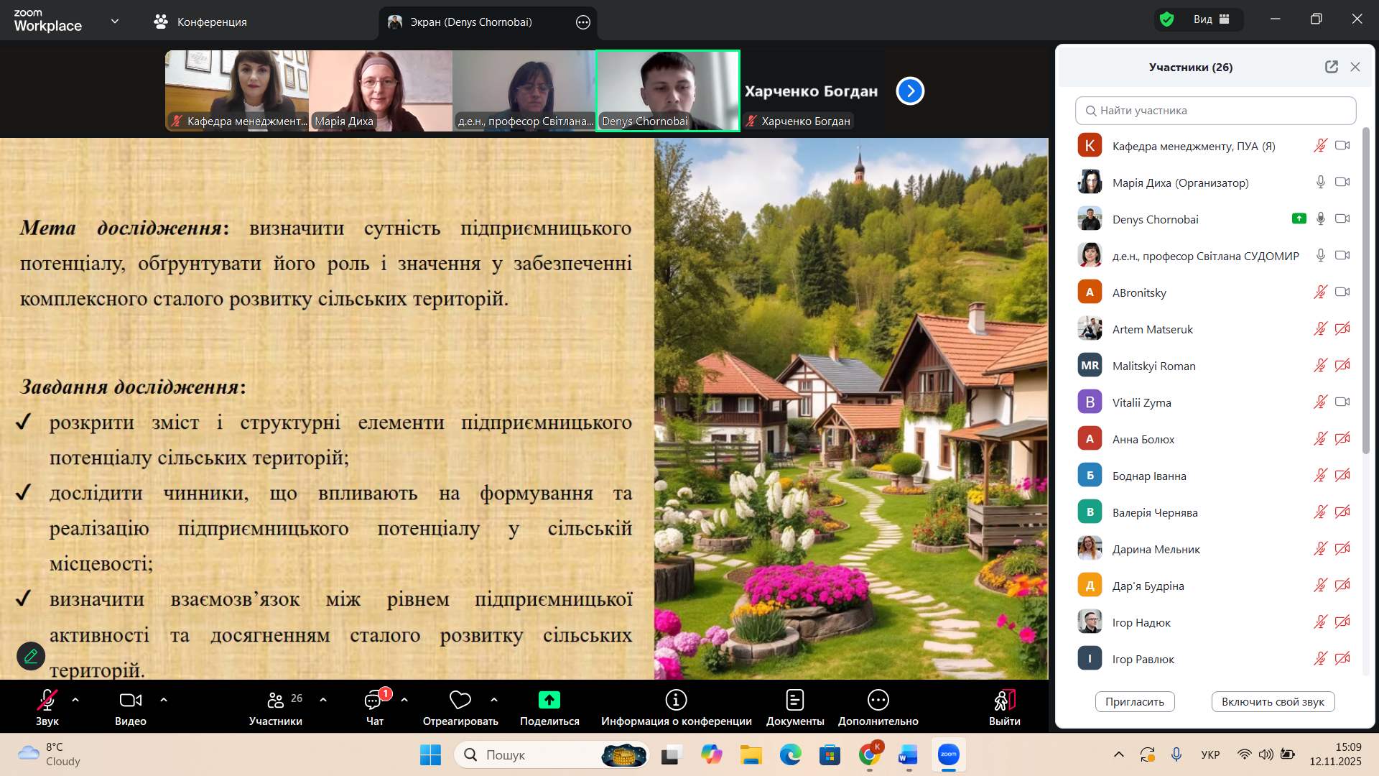Click Включить свой звук button
Screen dimensions: 1379x776
click(x=1272, y=702)
